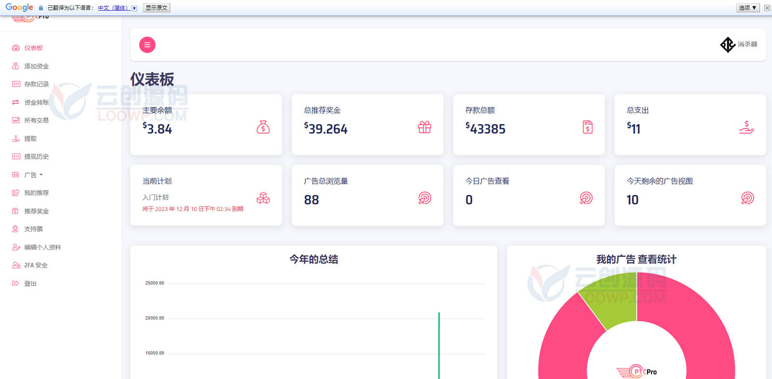The width and height of the screenshot is (772, 379).
Task: Click the target icon on the remaining ads today card
Action: pos(747,198)
